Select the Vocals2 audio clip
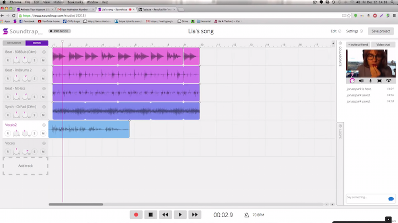The height and width of the screenshot is (223, 398). (89, 129)
